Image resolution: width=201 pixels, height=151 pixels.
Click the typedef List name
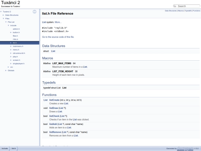(x=64, y=88)
